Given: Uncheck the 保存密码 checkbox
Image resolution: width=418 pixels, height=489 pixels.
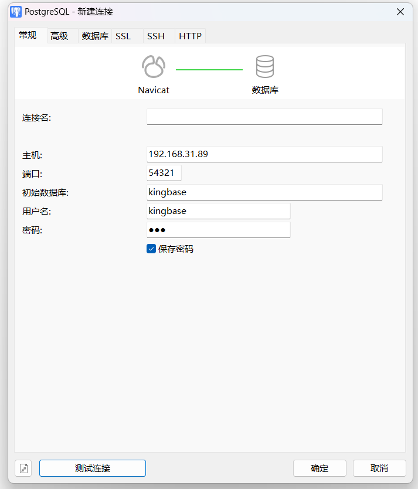Looking at the screenshot, I should tap(151, 249).
